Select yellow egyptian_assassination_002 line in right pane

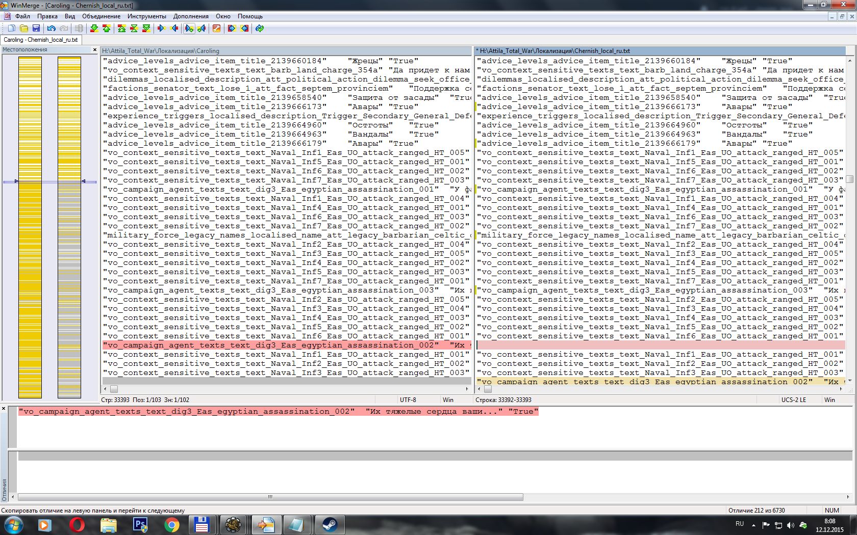[661, 381]
